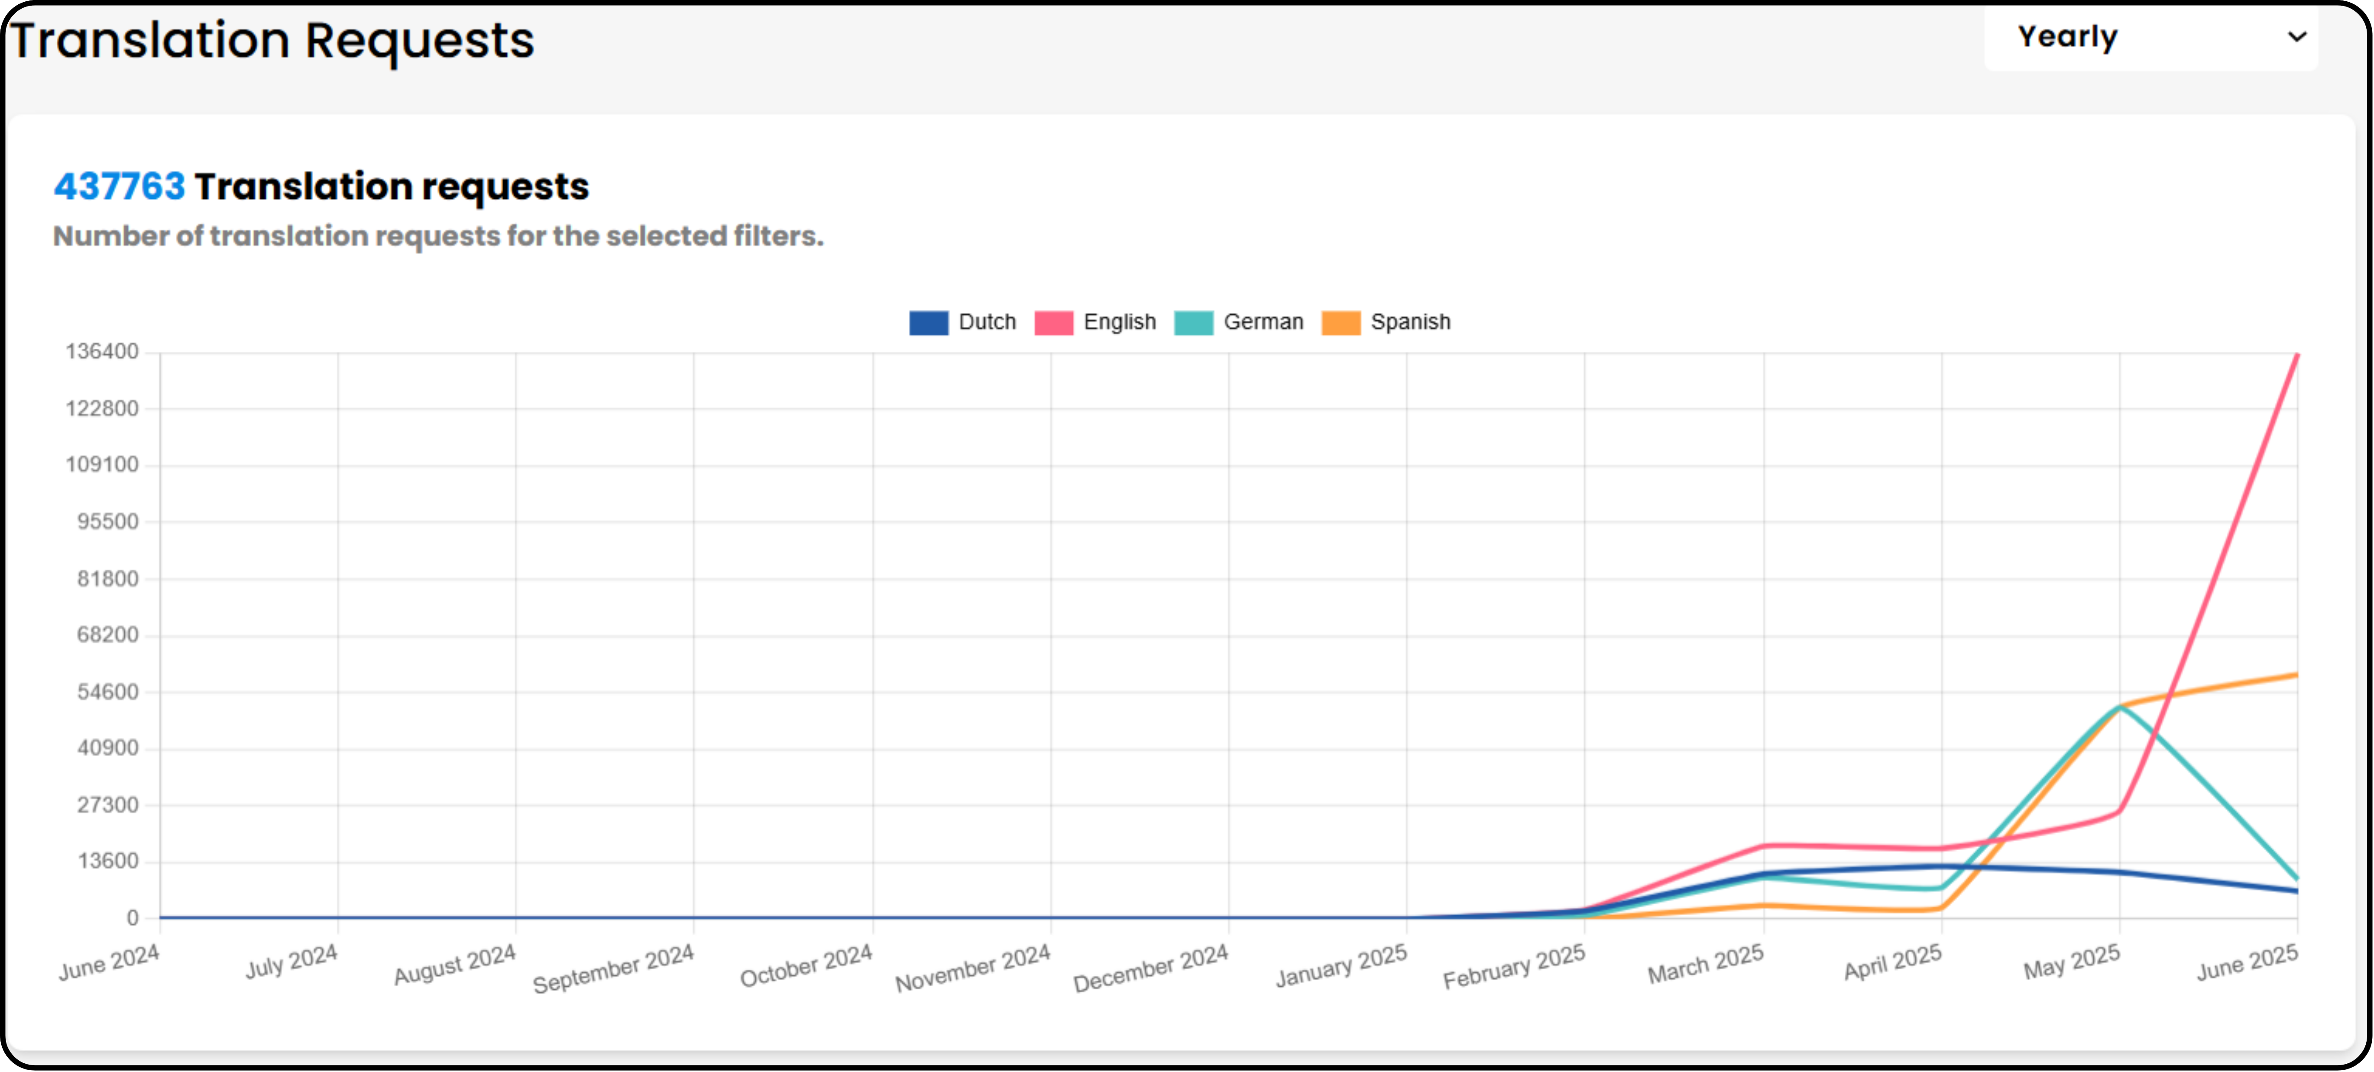Click the Spanish line endpoint at June 2025
The width and height of the screenshot is (2374, 1072).
[2296, 676]
